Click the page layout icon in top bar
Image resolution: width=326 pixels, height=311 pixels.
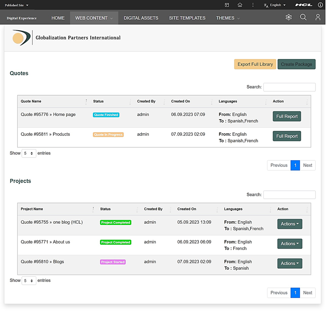[227, 5]
